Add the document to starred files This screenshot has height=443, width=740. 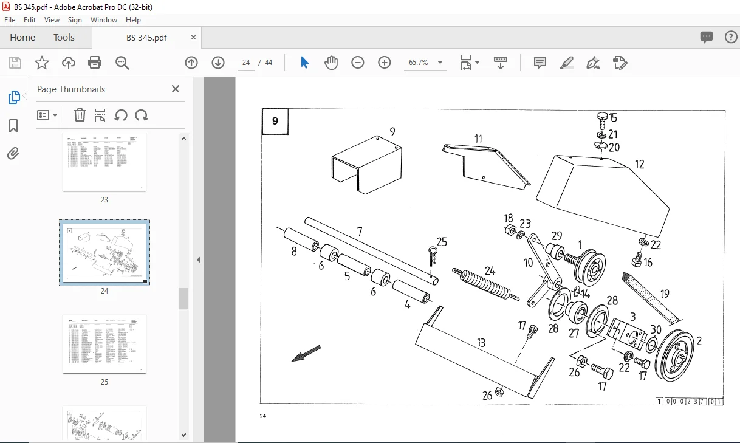point(42,63)
